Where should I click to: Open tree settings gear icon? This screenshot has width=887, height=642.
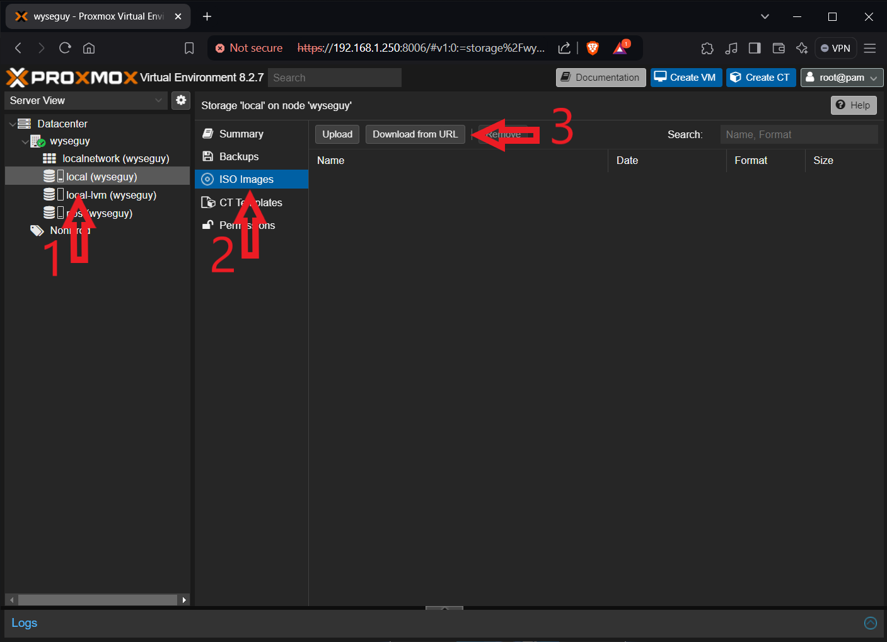point(181,100)
